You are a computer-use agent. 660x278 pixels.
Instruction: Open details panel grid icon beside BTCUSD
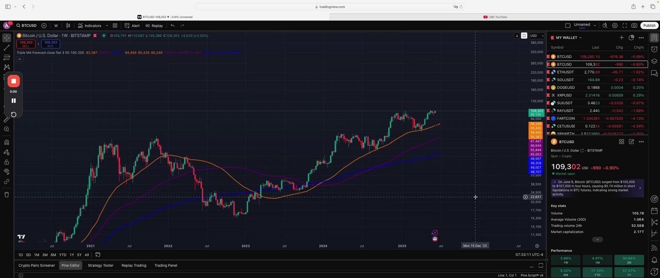click(621, 142)
